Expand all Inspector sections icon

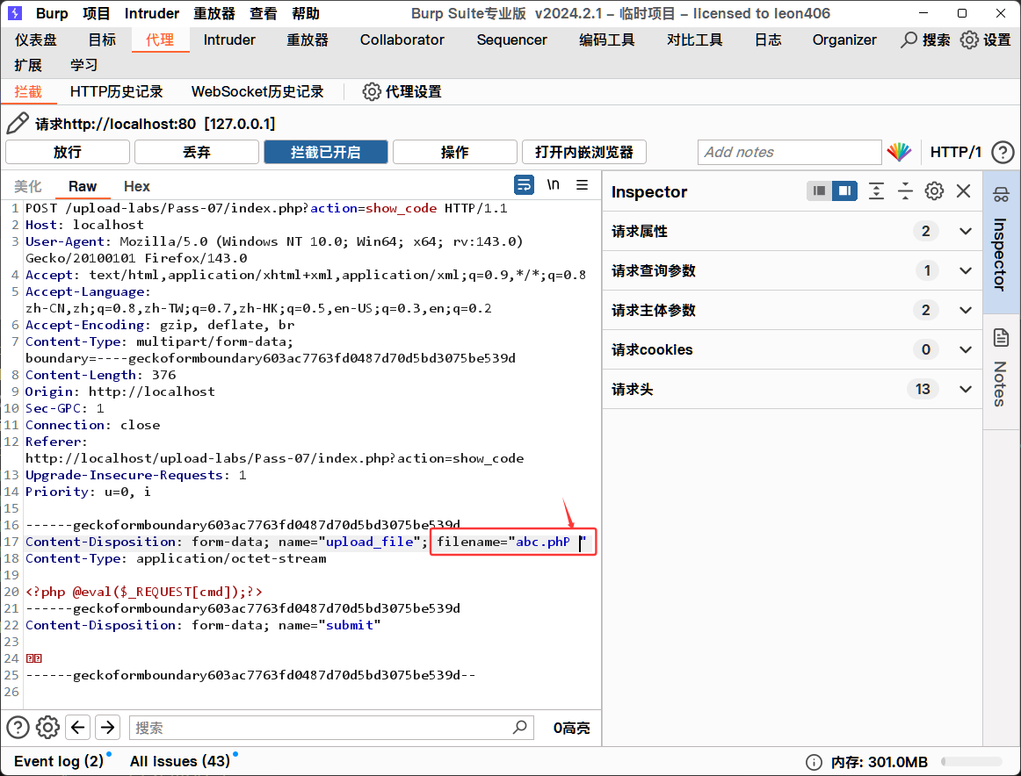click(x=876, y=190)
